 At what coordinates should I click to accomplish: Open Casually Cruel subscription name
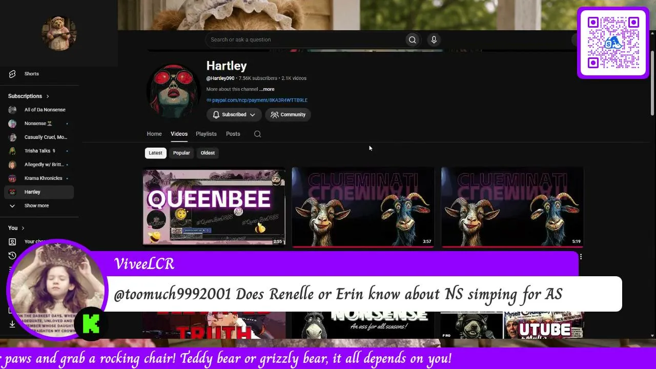pos(46,137)
